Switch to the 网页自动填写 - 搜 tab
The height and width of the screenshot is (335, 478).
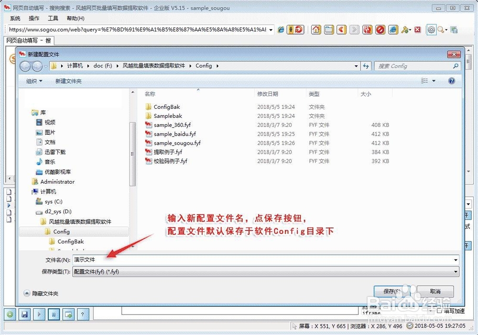[29, 41]
